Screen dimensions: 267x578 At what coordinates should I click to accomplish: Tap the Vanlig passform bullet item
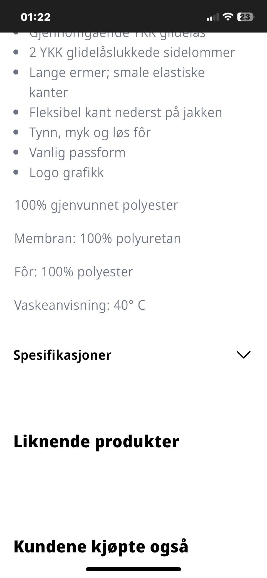click(x=77, y=153)
